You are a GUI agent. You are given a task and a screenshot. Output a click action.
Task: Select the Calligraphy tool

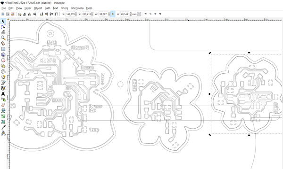point(3,88)
